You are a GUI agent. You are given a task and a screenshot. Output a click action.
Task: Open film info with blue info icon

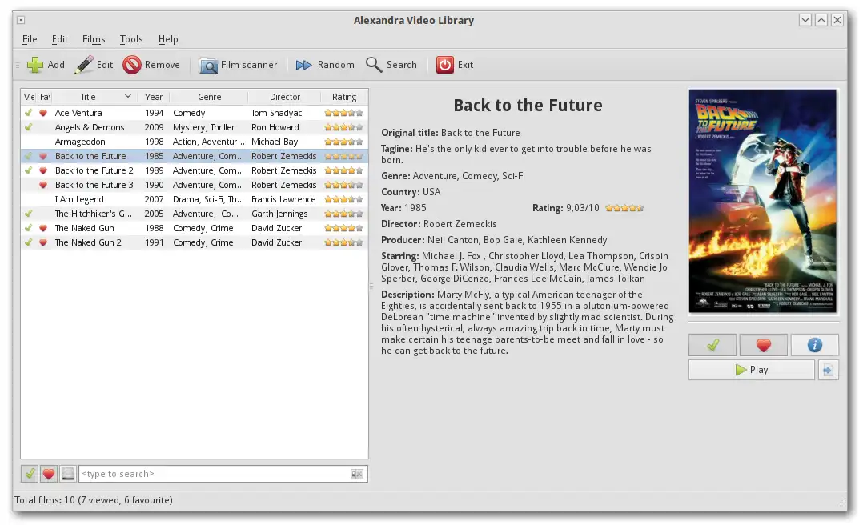coord(815,345)
